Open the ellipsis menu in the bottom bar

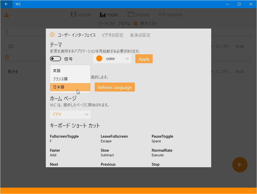click(250, 191)
